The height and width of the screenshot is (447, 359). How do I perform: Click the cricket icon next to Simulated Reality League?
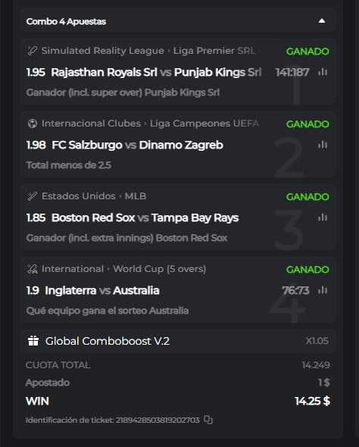pyautogui.click(x=33, y=51)
